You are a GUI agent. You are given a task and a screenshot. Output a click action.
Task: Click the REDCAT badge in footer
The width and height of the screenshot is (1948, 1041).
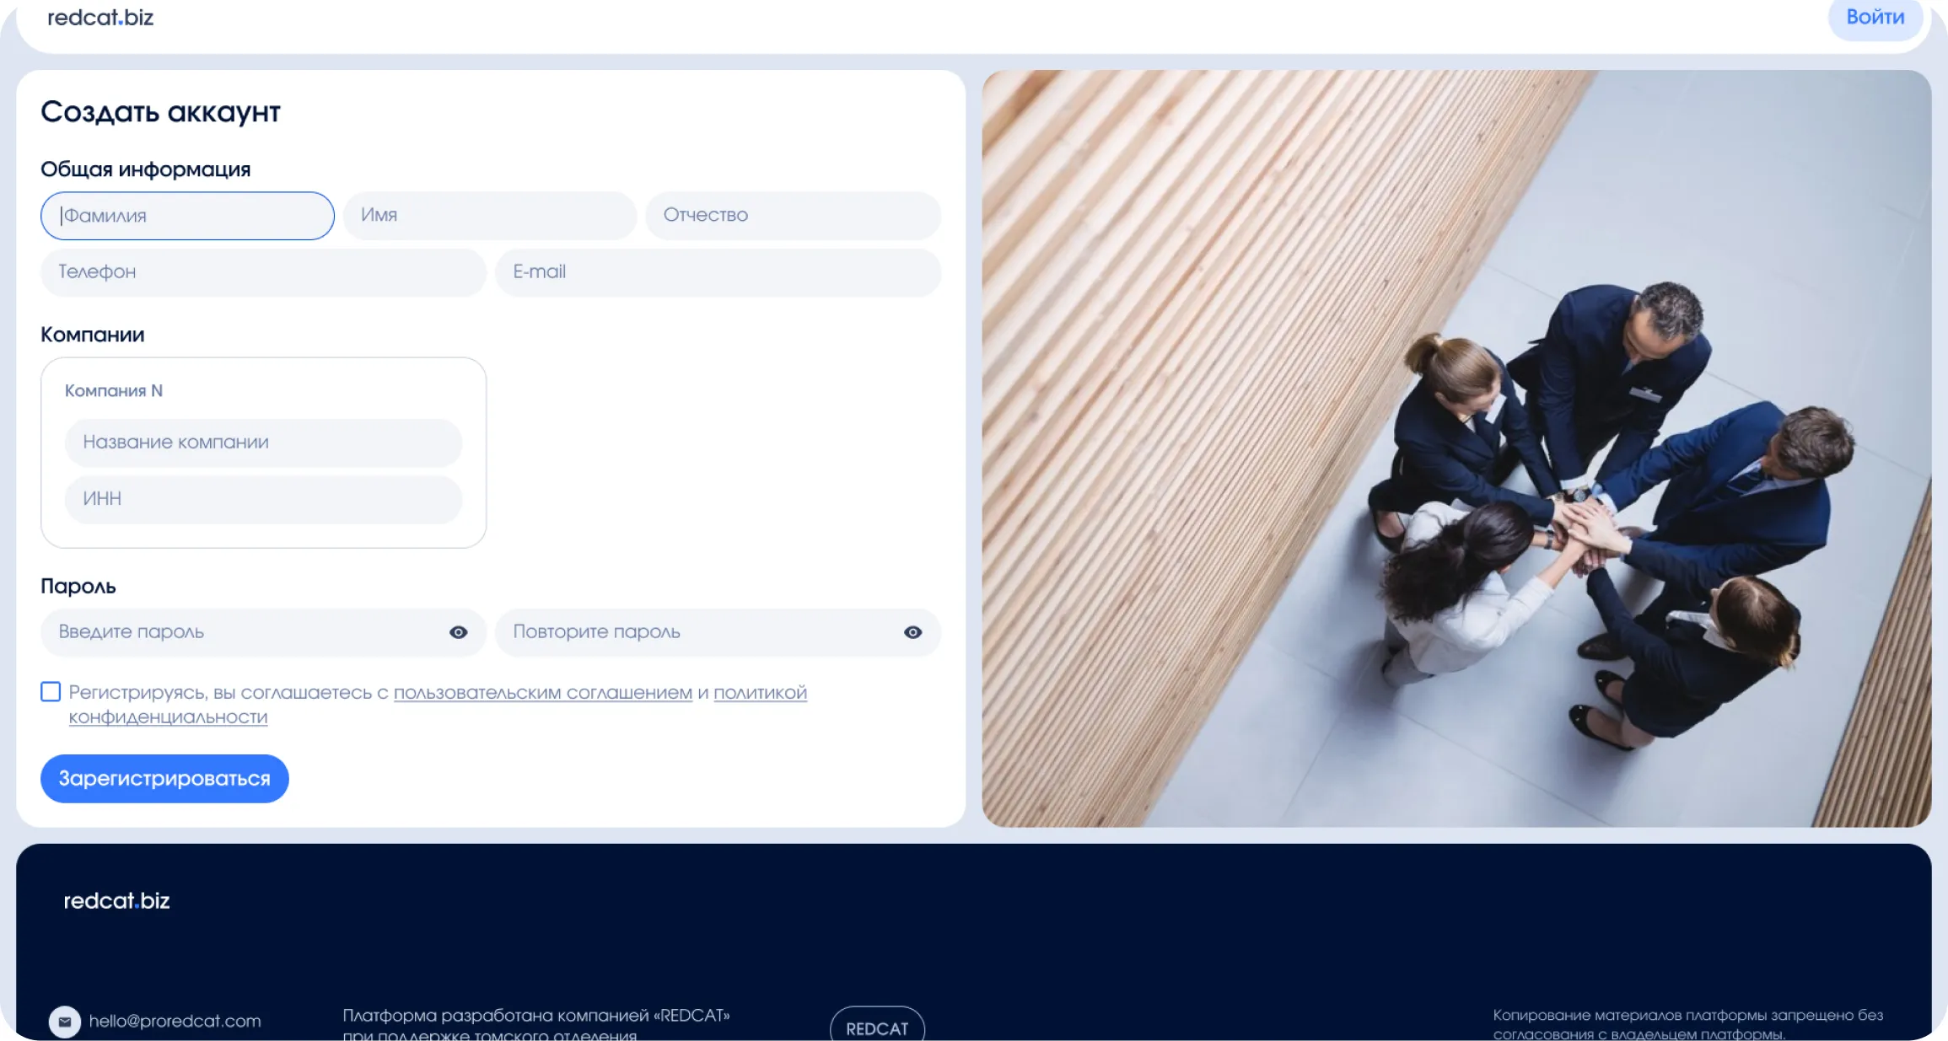tap(877, 1028)
